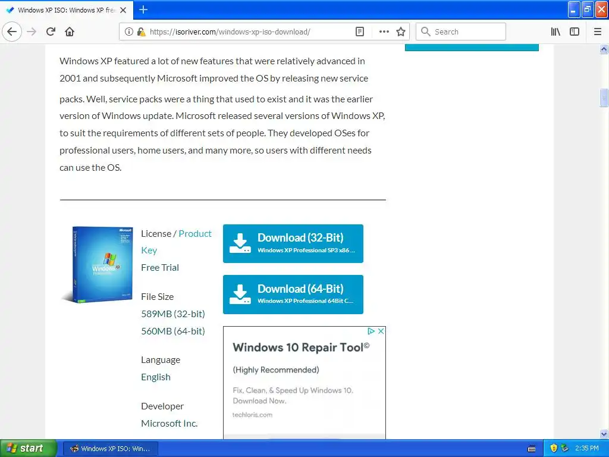Click the '560MB (64-bit)' file size text

click(173, 331)
